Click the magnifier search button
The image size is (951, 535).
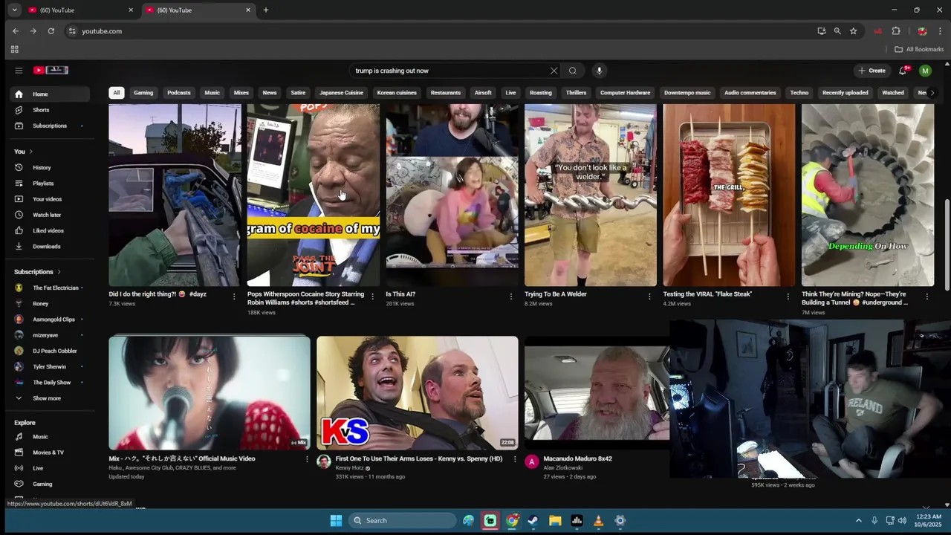572,71
